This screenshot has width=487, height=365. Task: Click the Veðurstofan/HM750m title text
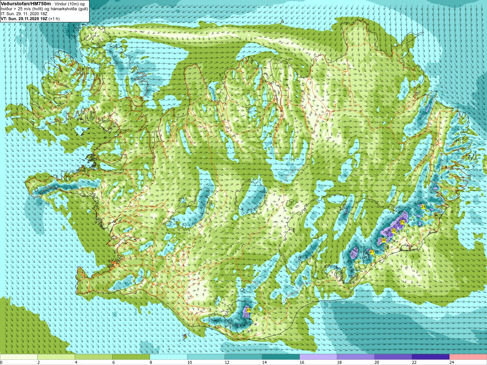[25, 3]
